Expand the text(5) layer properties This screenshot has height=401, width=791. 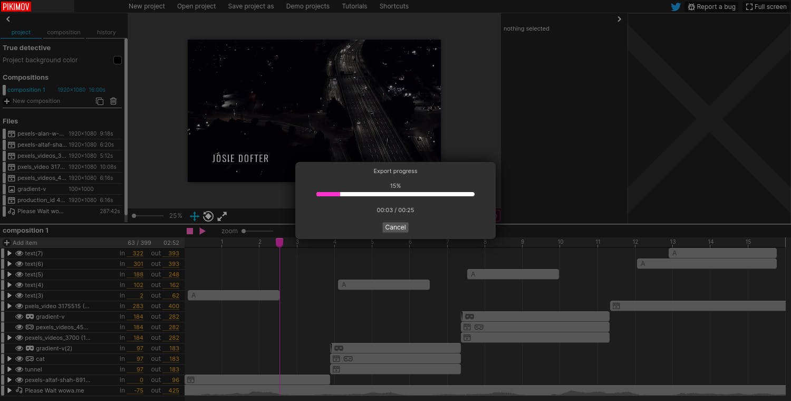click(x=9, y=274)
